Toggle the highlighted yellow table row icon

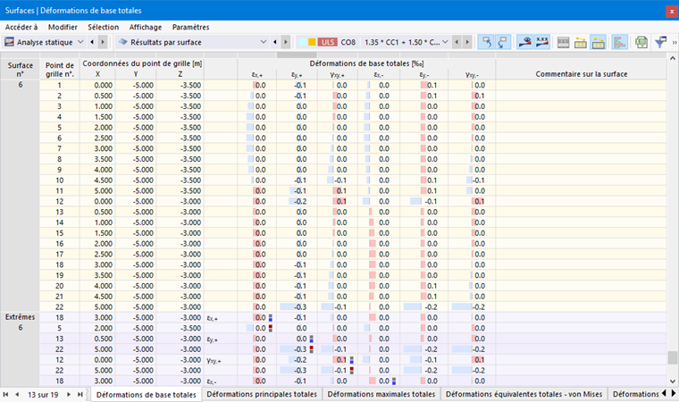click(x=598, y=43)
